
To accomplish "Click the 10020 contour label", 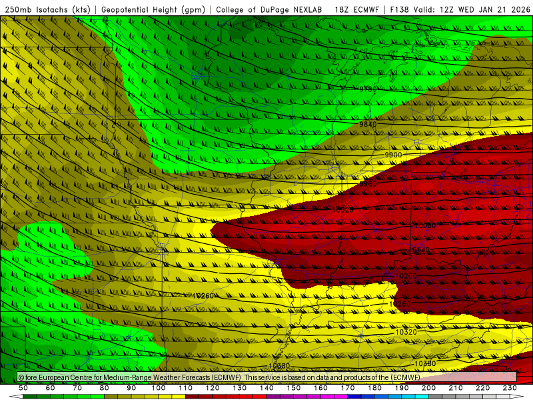I will [342, 210].
